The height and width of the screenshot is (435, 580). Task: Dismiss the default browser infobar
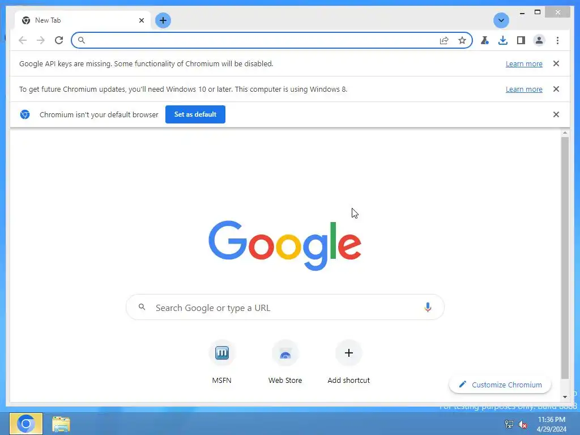(556, 114)
